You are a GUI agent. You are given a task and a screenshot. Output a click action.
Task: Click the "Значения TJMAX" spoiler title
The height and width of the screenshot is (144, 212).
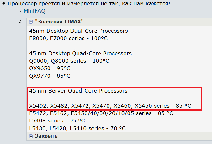click(59, 22)
